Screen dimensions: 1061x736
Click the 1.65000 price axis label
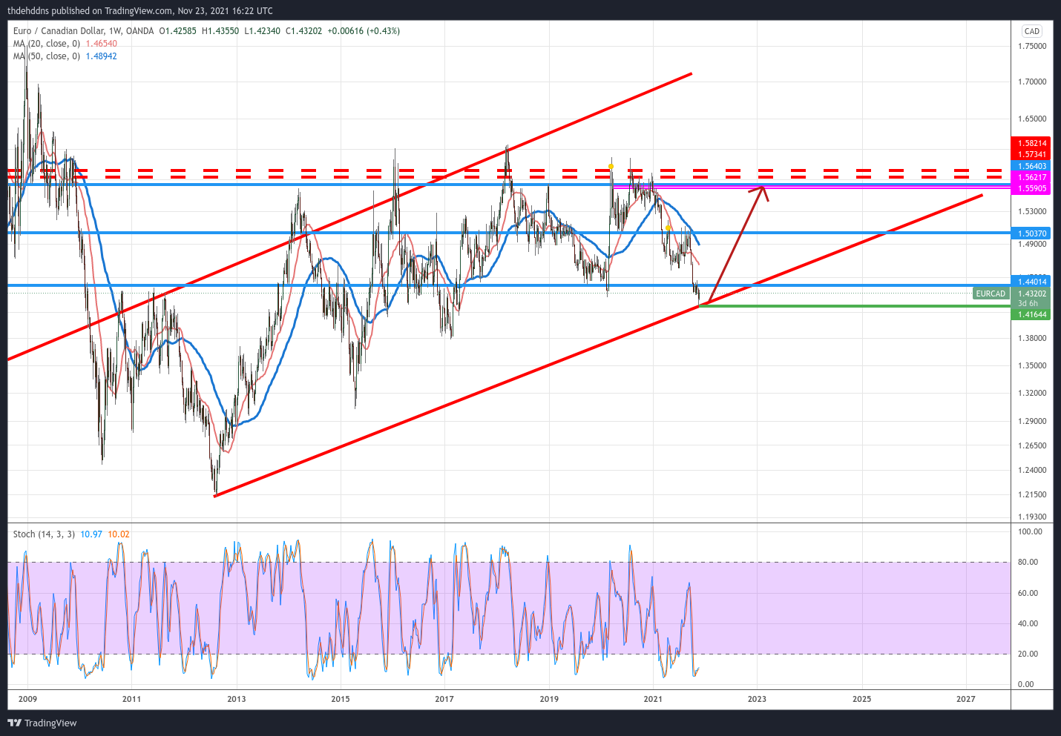click(x=1032, y=119)
